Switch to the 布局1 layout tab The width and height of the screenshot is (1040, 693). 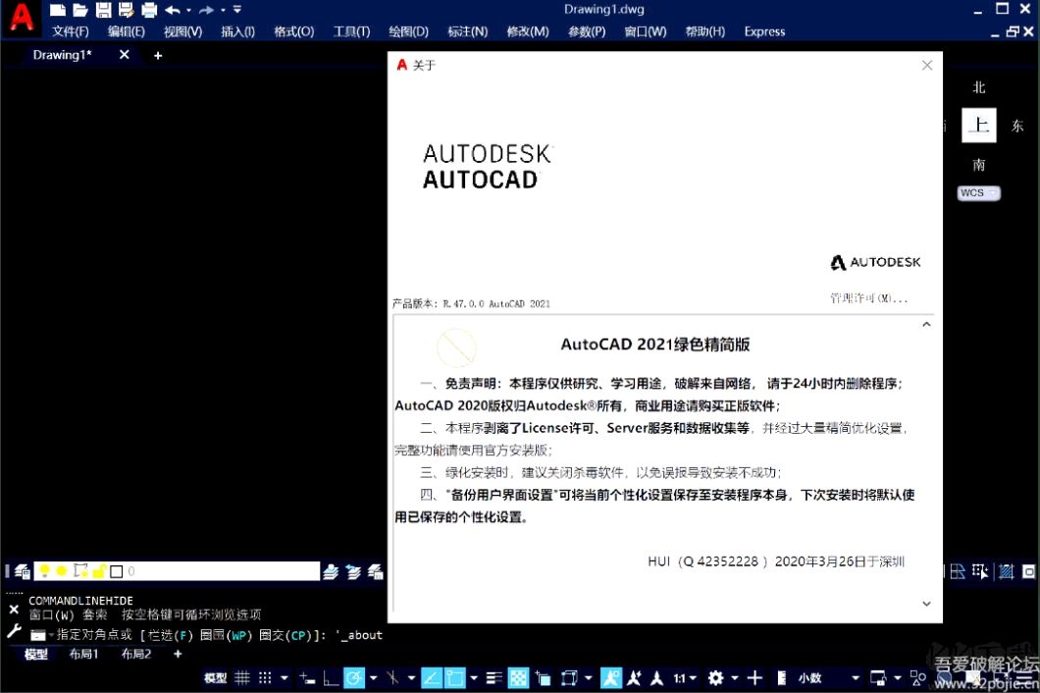tap(83, 654)
